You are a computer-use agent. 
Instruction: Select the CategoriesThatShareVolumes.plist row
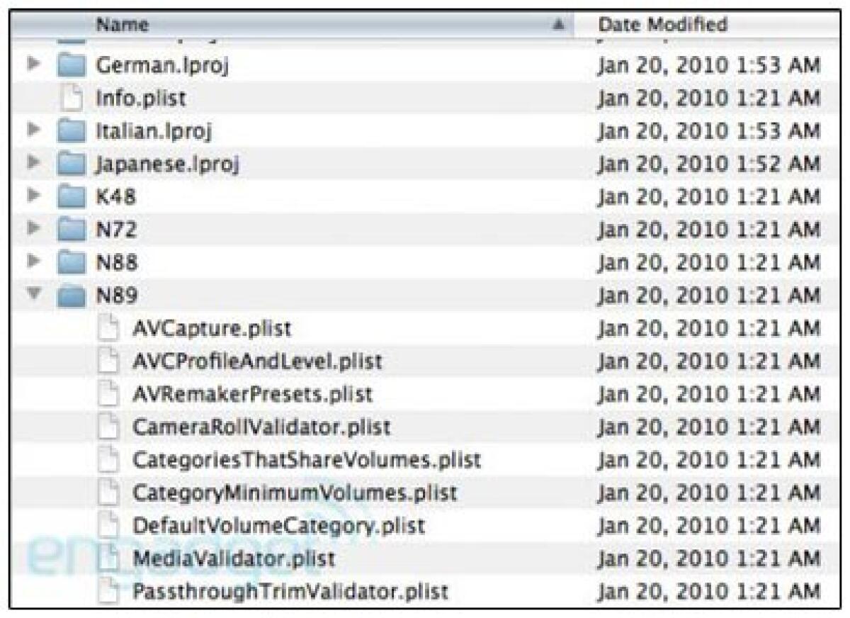pos(426,459)
